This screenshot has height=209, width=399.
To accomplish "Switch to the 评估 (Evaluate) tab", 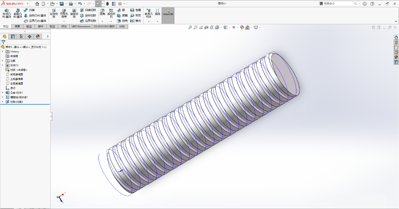I will click(x=64, y=26).
